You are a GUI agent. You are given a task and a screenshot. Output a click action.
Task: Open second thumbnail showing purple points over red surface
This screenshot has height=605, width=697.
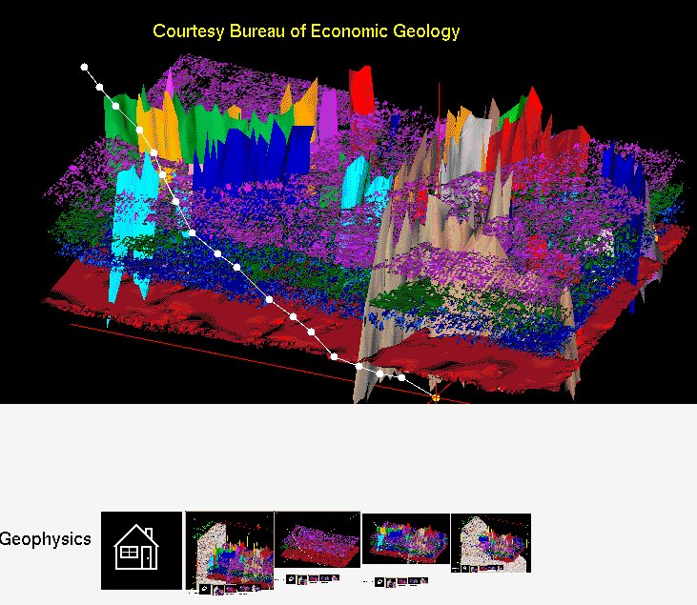point(318,539)
